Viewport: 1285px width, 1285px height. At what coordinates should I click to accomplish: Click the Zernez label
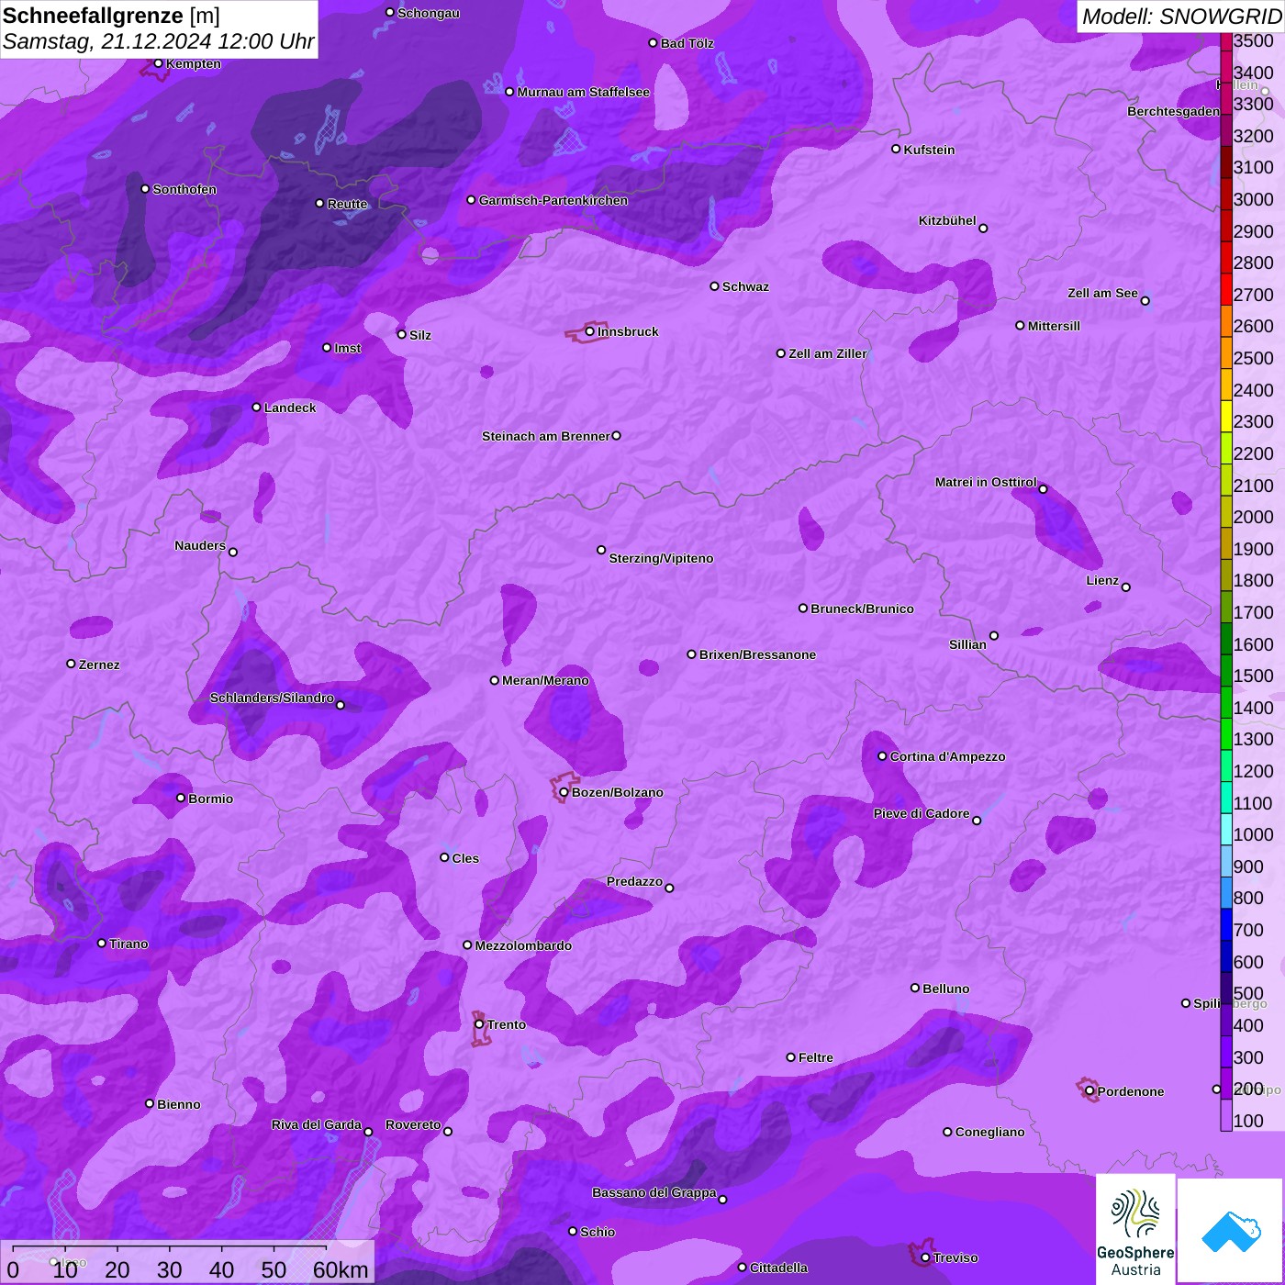[99, 665]
